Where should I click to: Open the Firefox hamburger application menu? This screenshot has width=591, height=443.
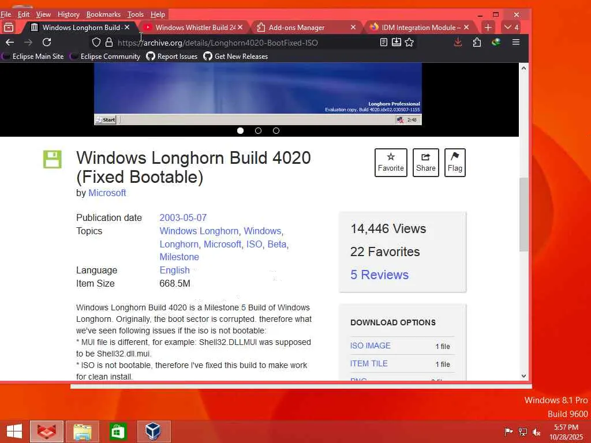click(x=516, y=42)
